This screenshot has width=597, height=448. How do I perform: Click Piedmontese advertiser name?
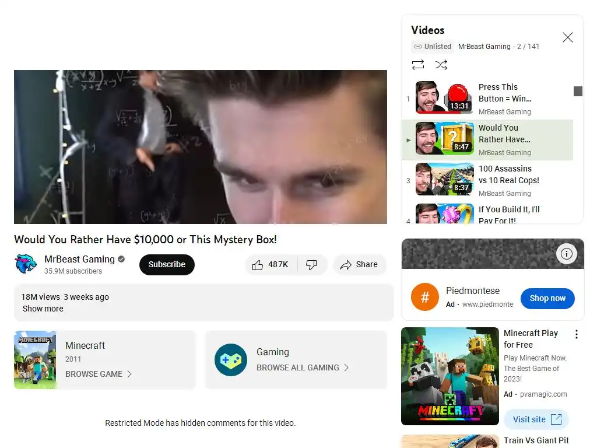[472, 290]
